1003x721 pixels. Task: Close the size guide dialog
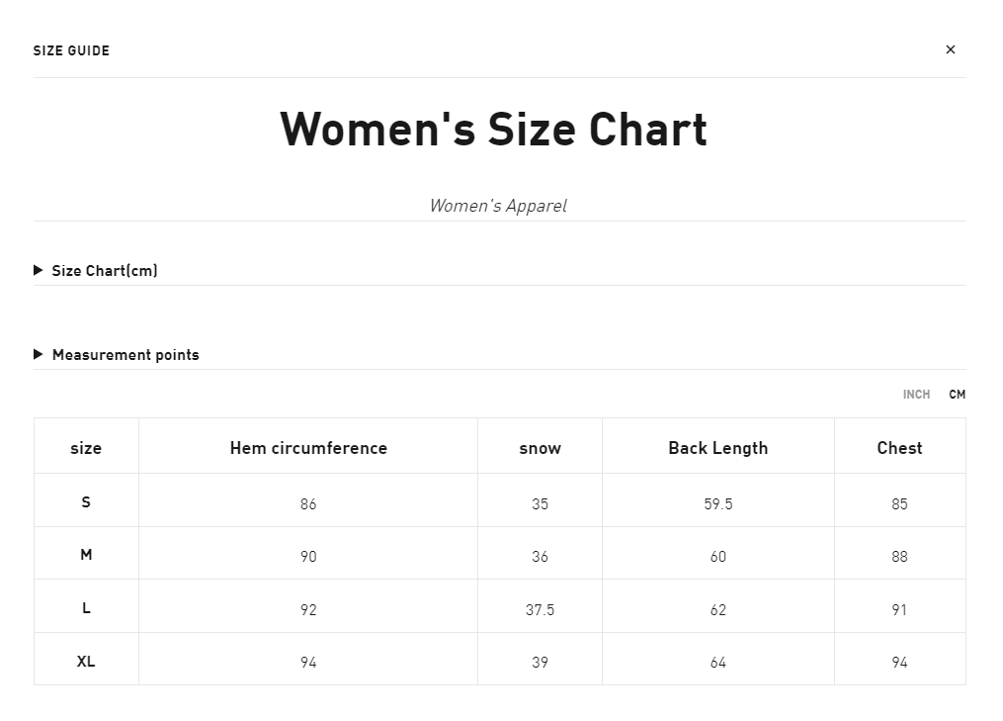950,49
